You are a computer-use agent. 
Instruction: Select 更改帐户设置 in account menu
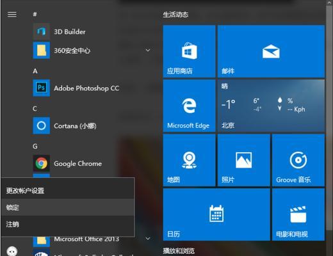click(x=68, y=191)
